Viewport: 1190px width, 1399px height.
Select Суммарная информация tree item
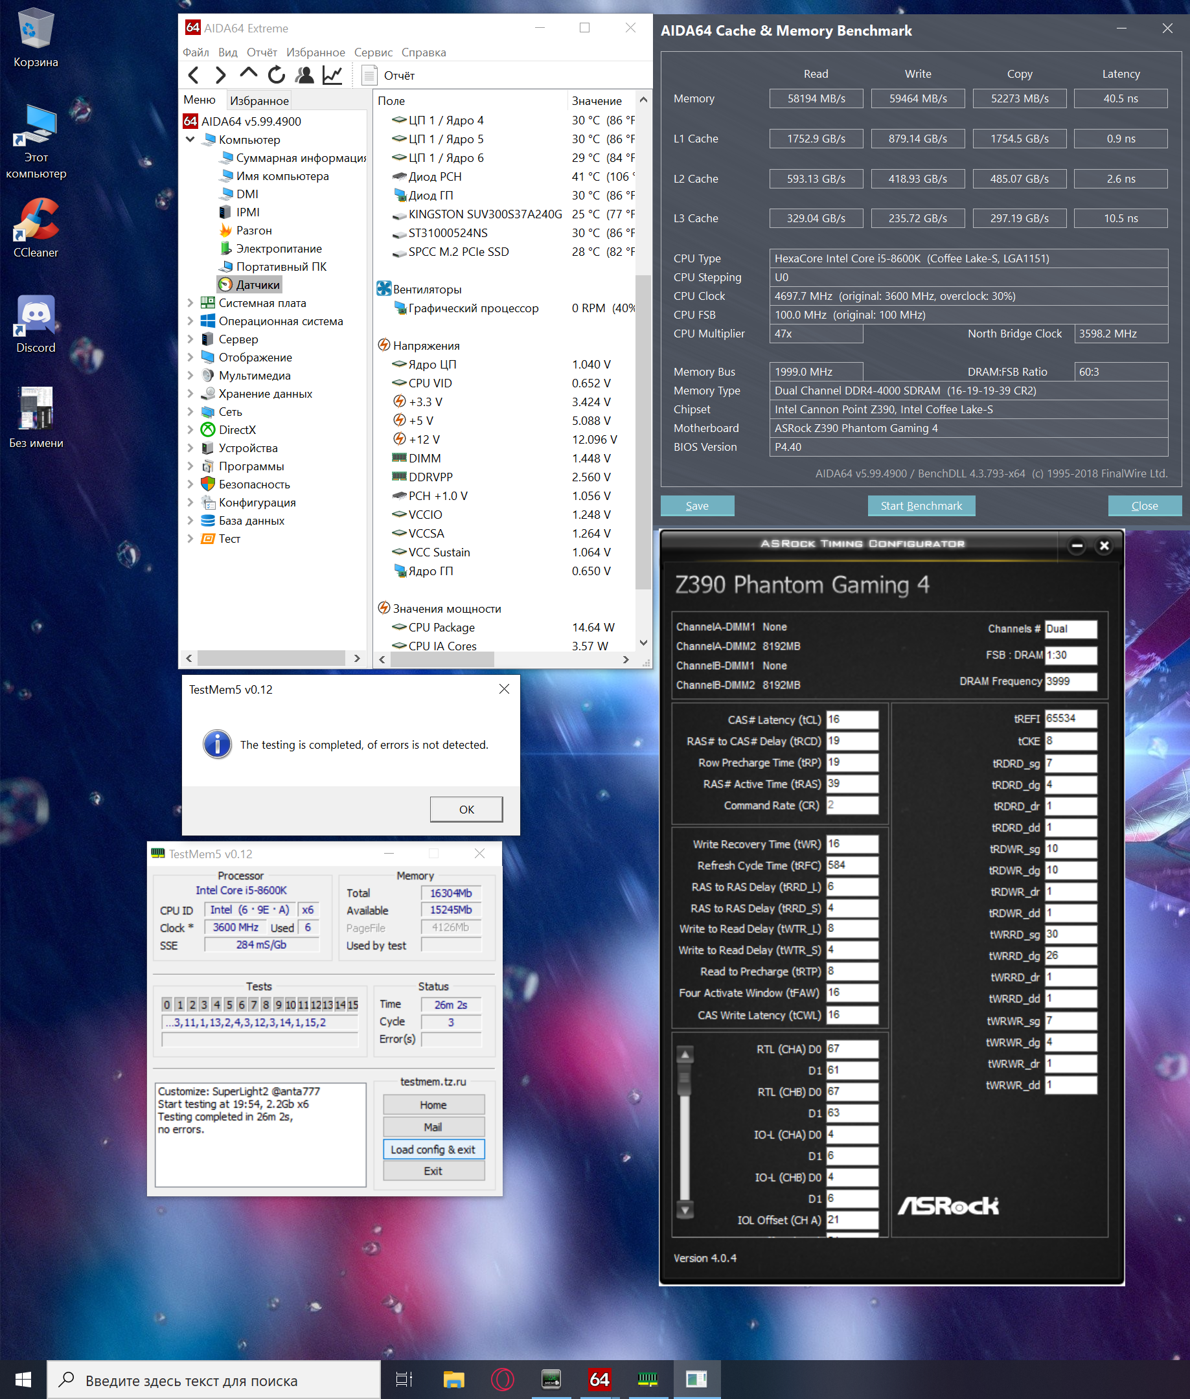tap(292, 158)
